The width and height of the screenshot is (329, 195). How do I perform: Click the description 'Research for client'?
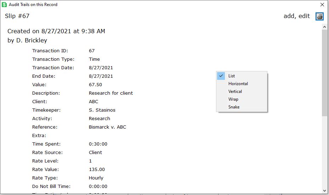pyautogui.click(x=111, y=93)
